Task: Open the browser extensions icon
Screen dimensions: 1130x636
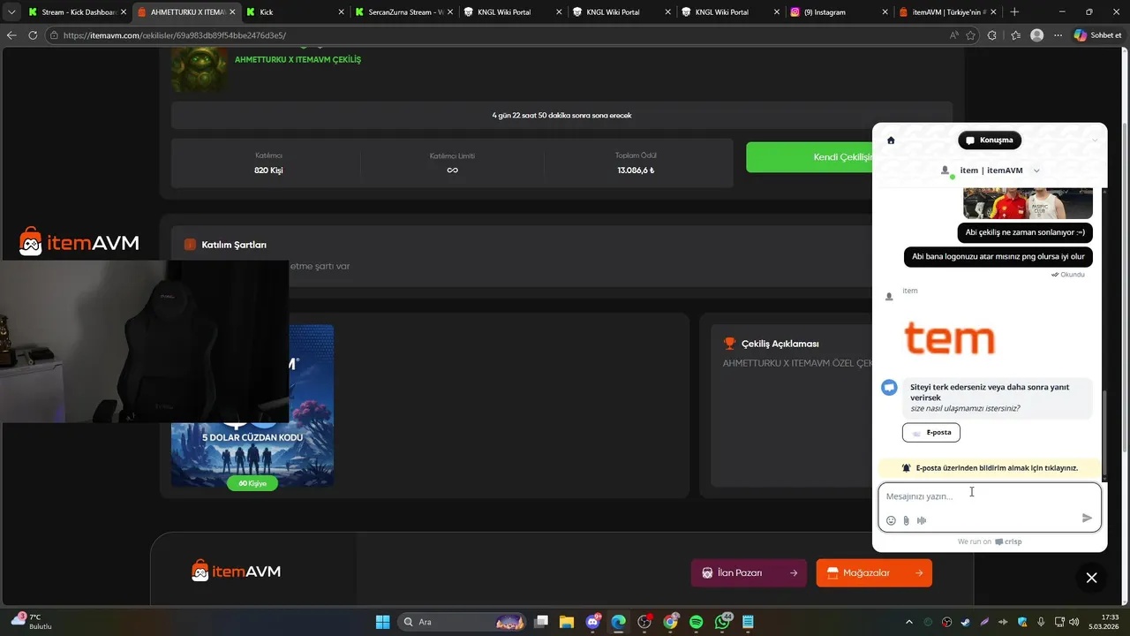Action: pyautogui.click(x=992, y=35)
